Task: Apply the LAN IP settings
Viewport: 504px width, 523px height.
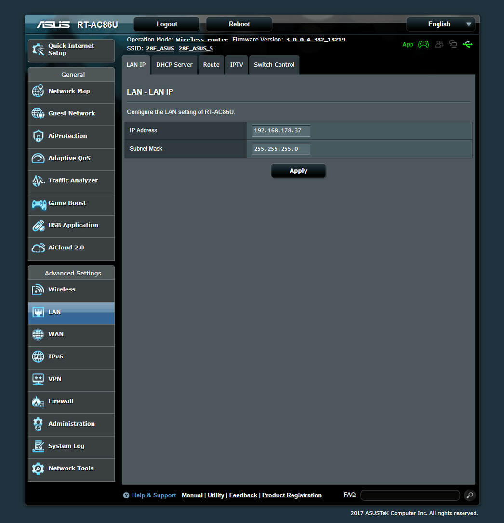Action: 298,171
